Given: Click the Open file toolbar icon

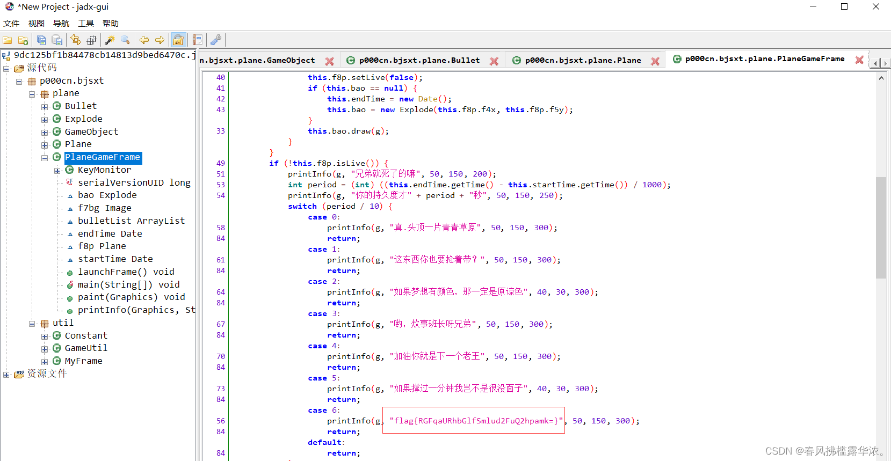Looking at the screenshot, I should click(x=8, y=40).
